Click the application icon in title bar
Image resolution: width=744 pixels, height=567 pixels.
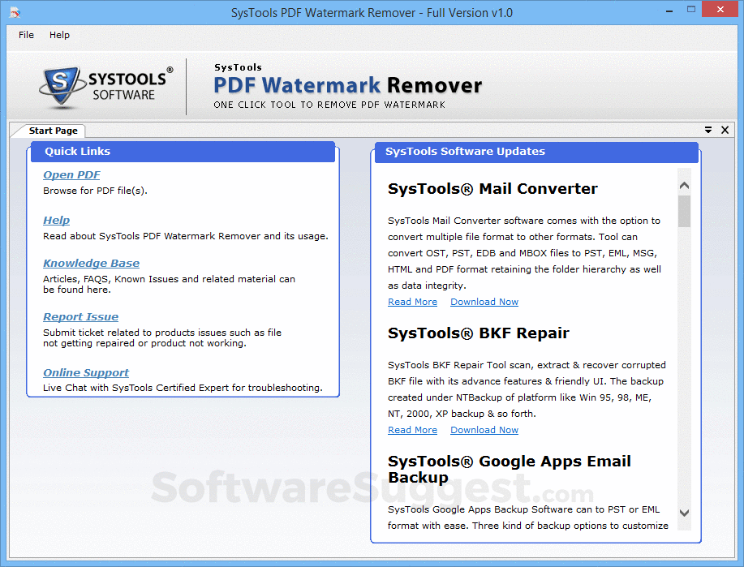(x=15, y=12)
